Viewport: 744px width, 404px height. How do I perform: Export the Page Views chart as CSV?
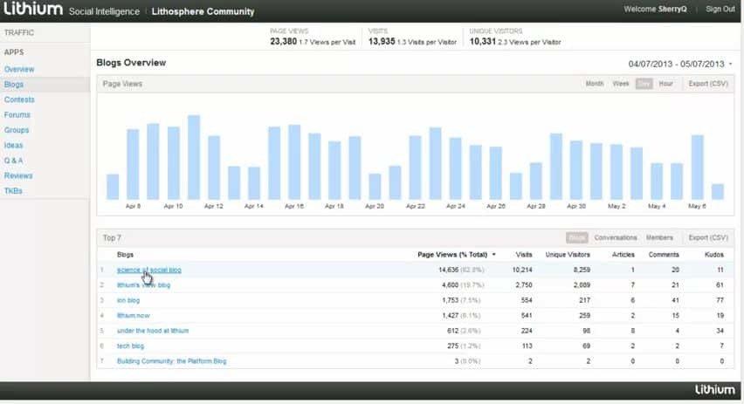[x=707, y=84]
